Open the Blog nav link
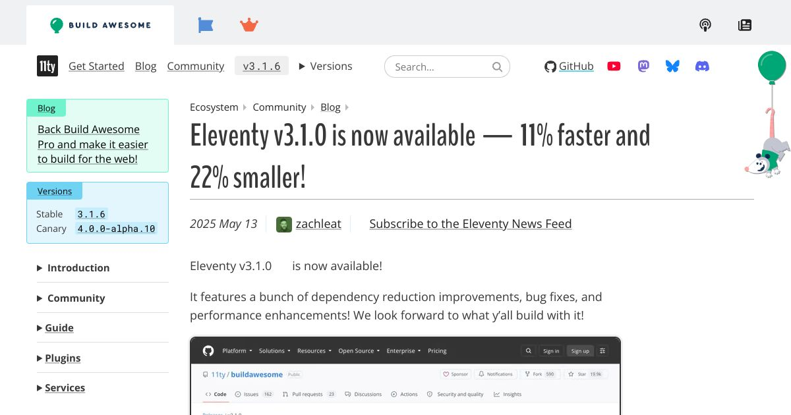The height and width of the screenshot is (415, 791). (x=146, y=66)
